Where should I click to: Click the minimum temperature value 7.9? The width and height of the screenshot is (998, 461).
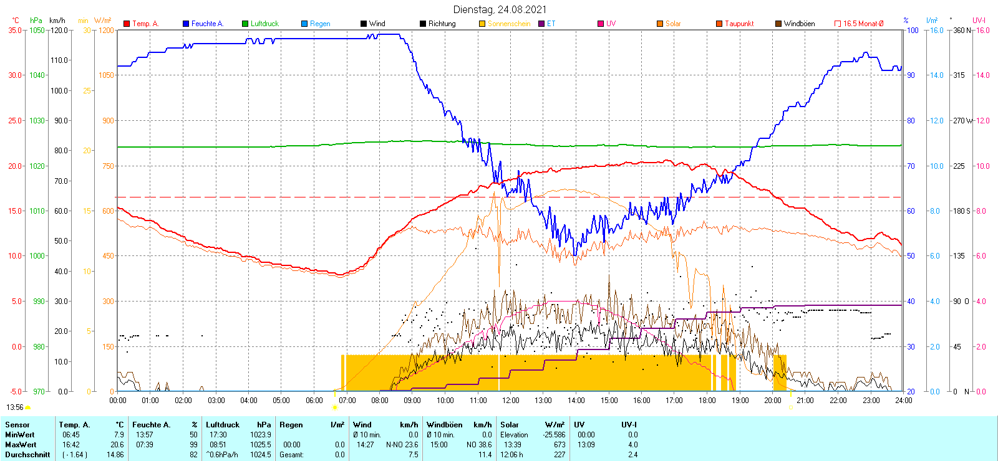[119, 435]
